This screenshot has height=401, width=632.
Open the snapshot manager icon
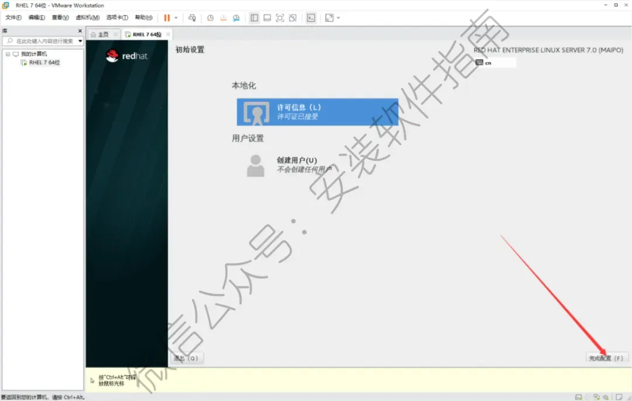[x=236, y=18]
